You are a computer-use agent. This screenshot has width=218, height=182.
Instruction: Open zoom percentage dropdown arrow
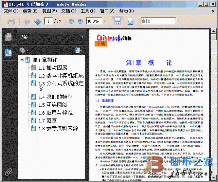(x=104, y=21)
